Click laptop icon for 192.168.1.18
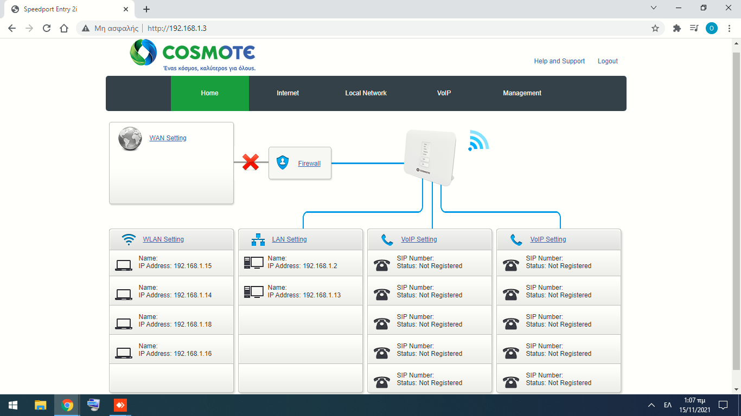The width and height of the screenshot is (741, 416). pos(124,324)
